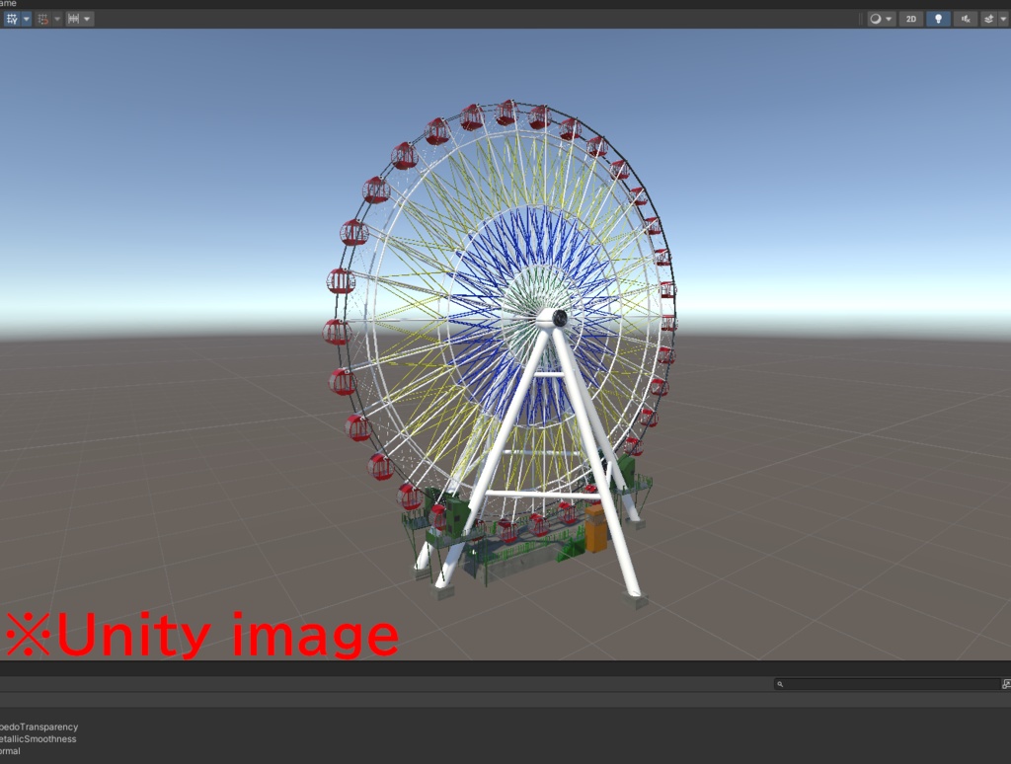Enable 2D view mode
1011x764 pixels.
point(911,18)
